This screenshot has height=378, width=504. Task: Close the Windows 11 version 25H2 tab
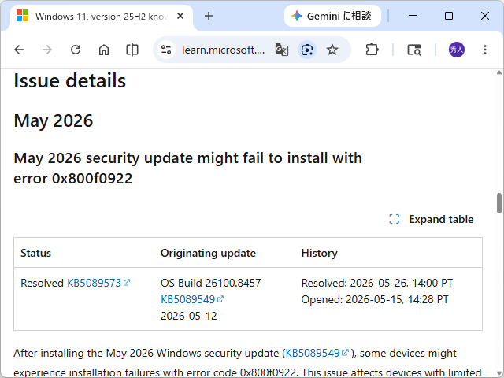(x=180, y=16)
